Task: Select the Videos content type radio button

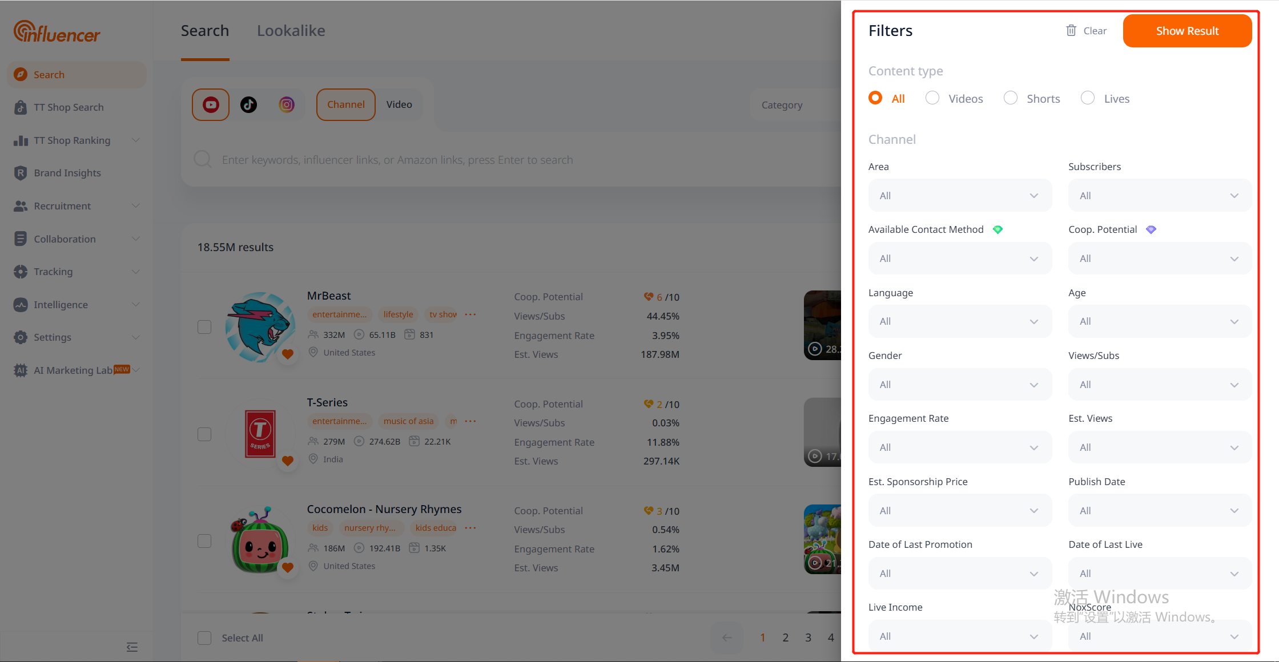Action: [932, 98]
